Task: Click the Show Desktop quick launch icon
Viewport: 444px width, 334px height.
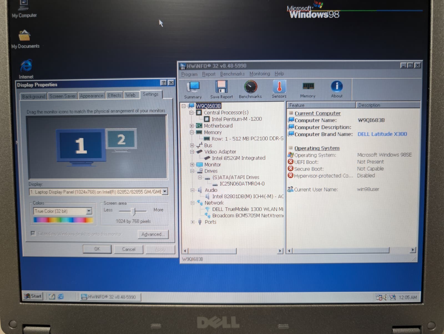Action: 52,296
